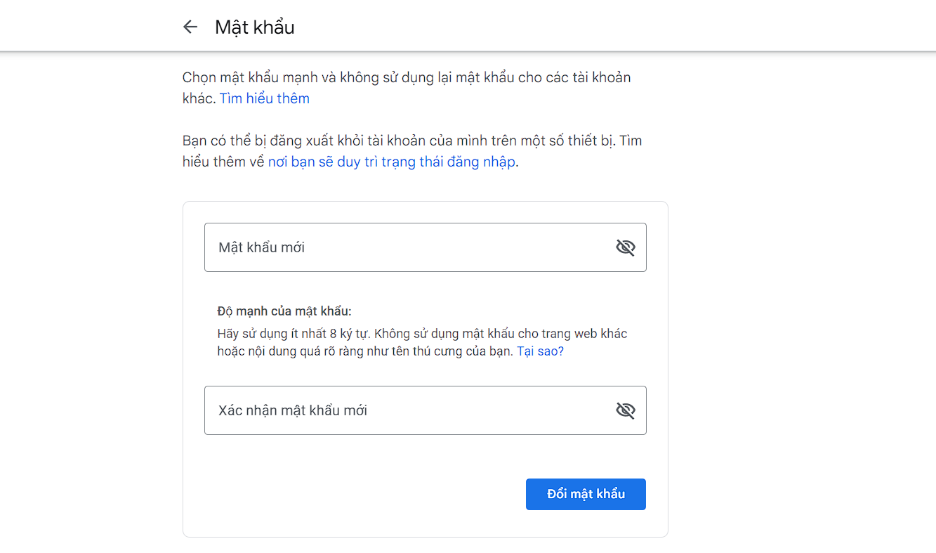Show password in Xác nhận mật khẩu mới field
This screenshot has width=936, height=553.
[x=625, y=410]
